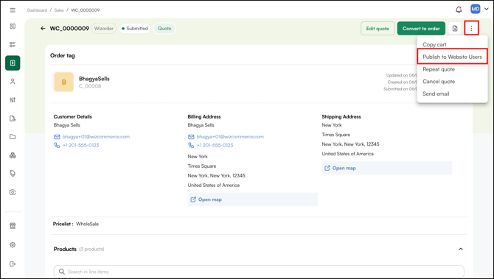Go back using the left arrow
Viewport: 494px width, 279px height.
coord(43,28)
